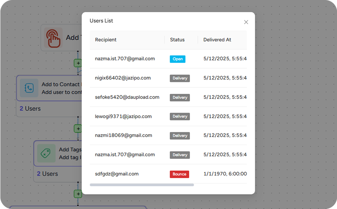
Task: Click the Add Tags tag icon
Action: point(46,153)
